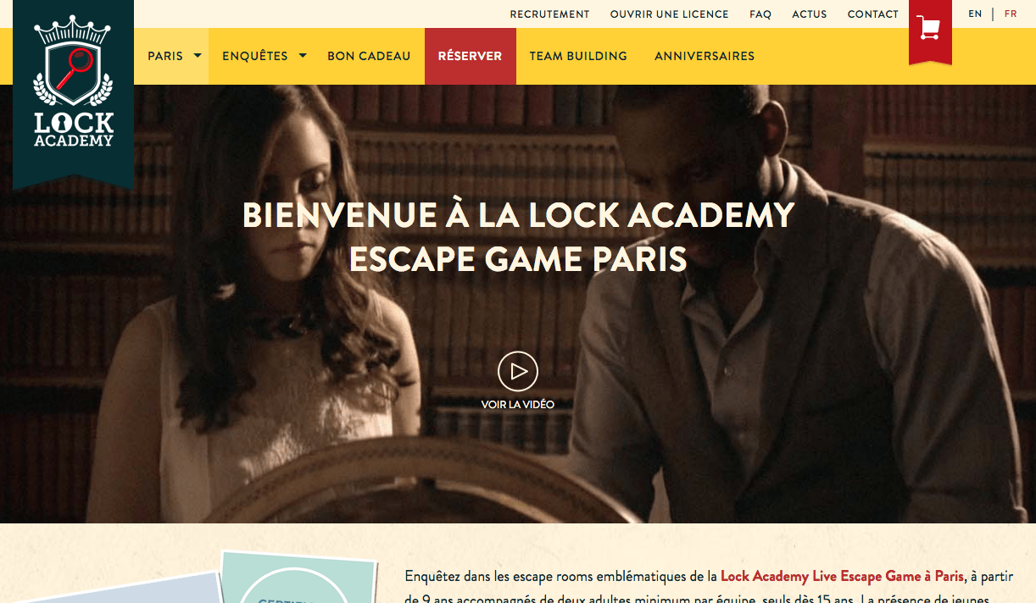Open the Contact link
The width and height of the screenshot is (1036, 603).
coord(873,14)
